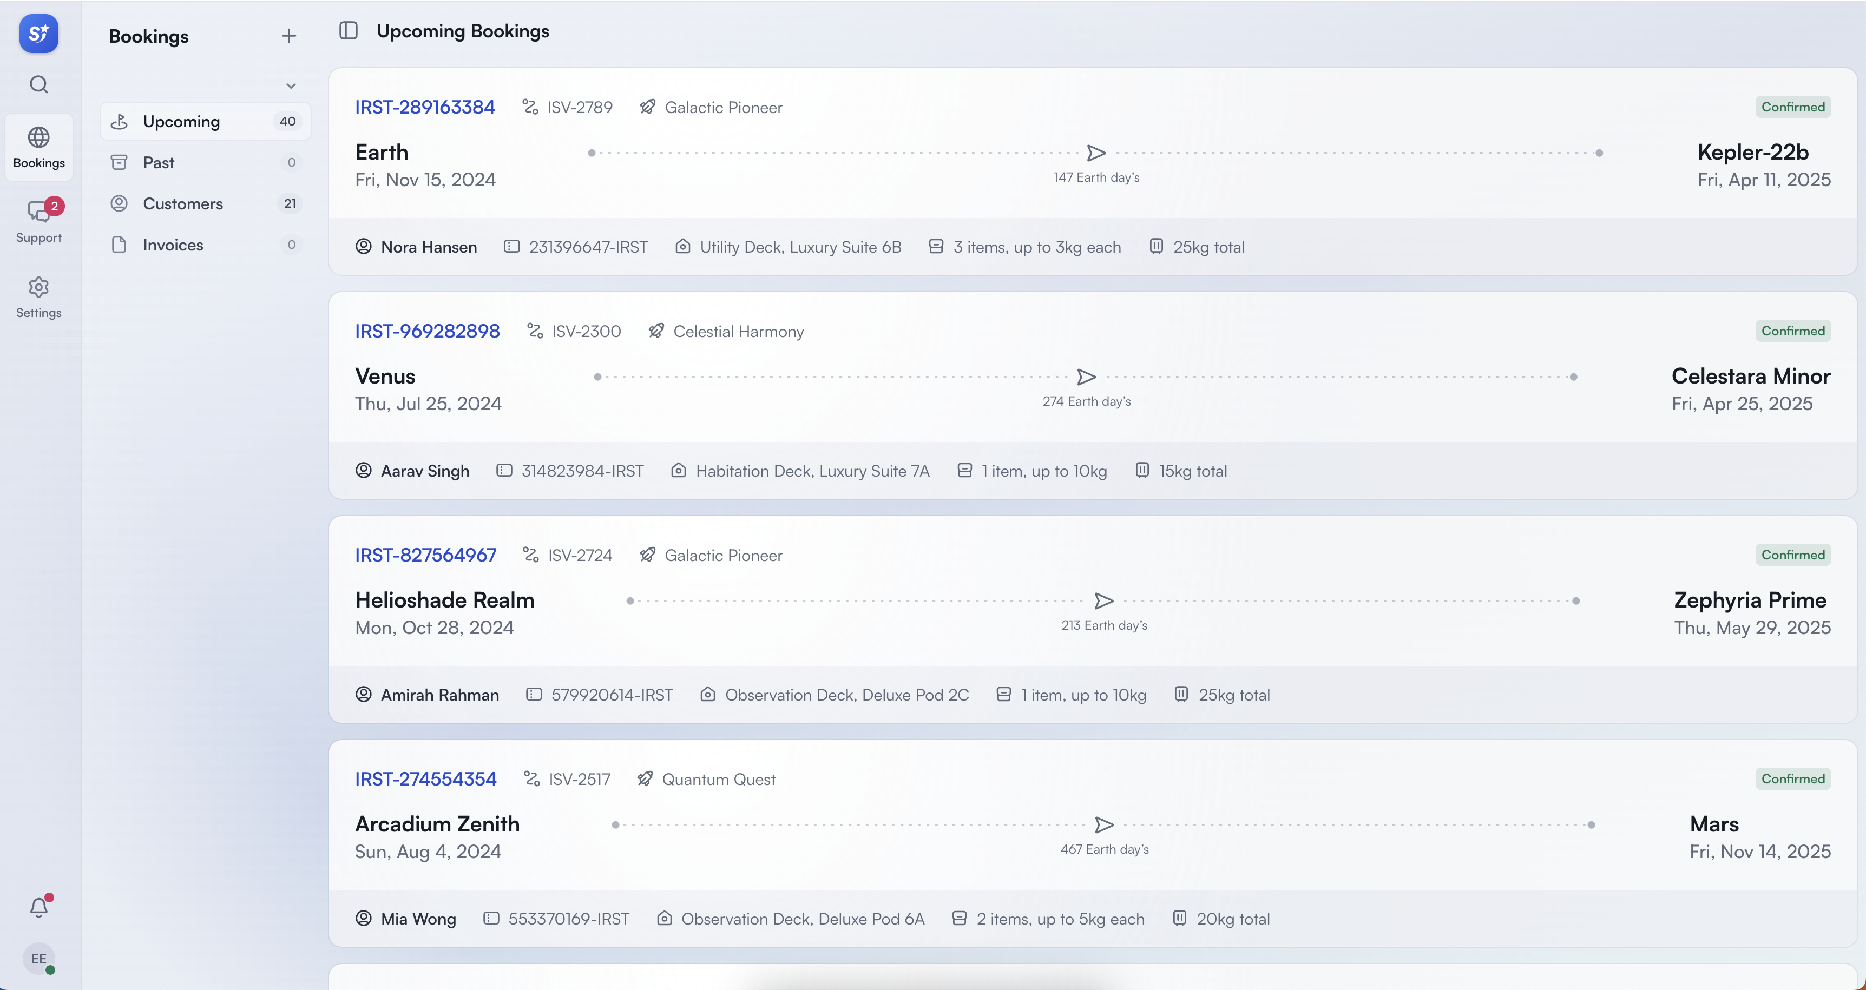
Task: Open booking link IRST-969282898
Action: (426, 331)
